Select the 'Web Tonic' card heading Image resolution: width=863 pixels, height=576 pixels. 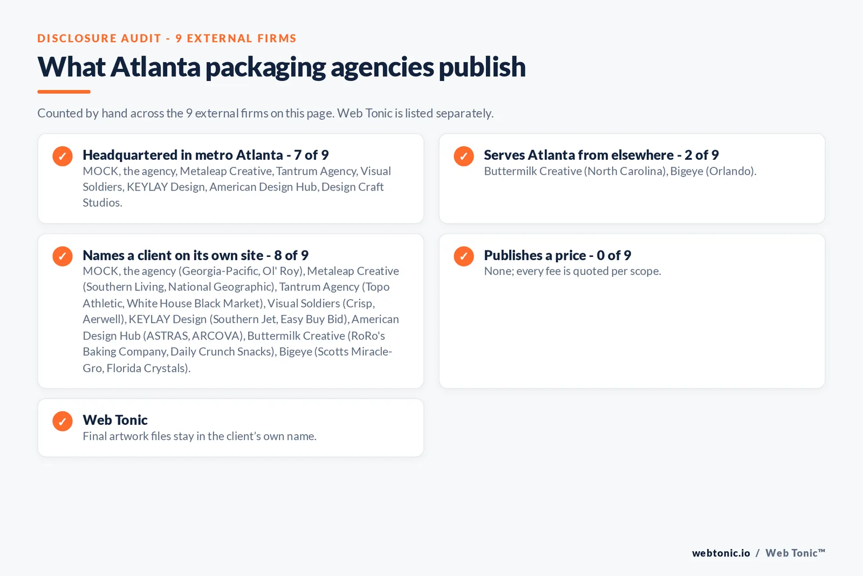[x=115, y=420]
